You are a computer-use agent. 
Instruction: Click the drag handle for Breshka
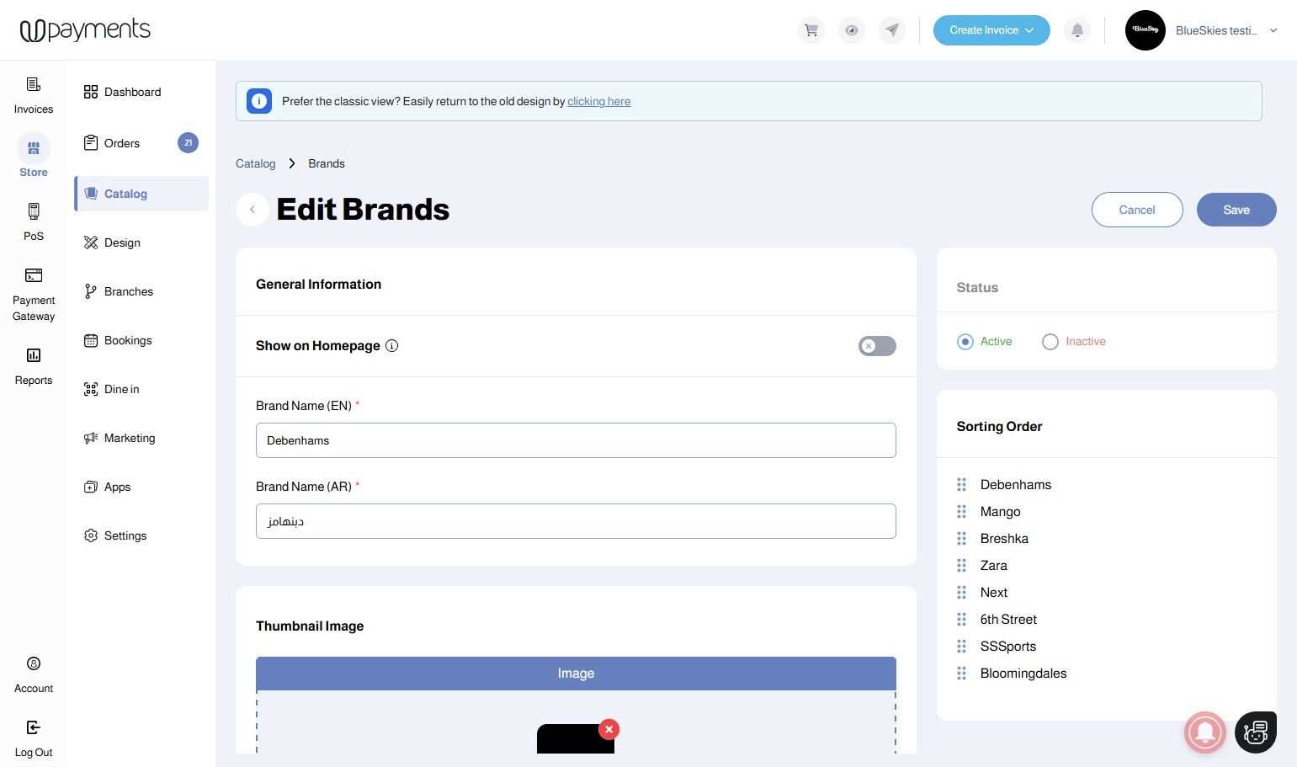(x=962, y=539)
